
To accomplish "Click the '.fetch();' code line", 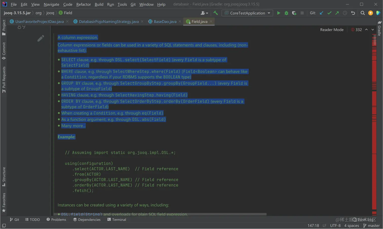I will click(83, 191).
